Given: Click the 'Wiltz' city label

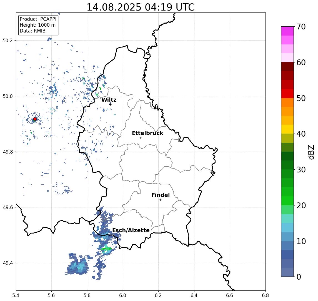Looking at the screenshot, I should pos(109,100).
